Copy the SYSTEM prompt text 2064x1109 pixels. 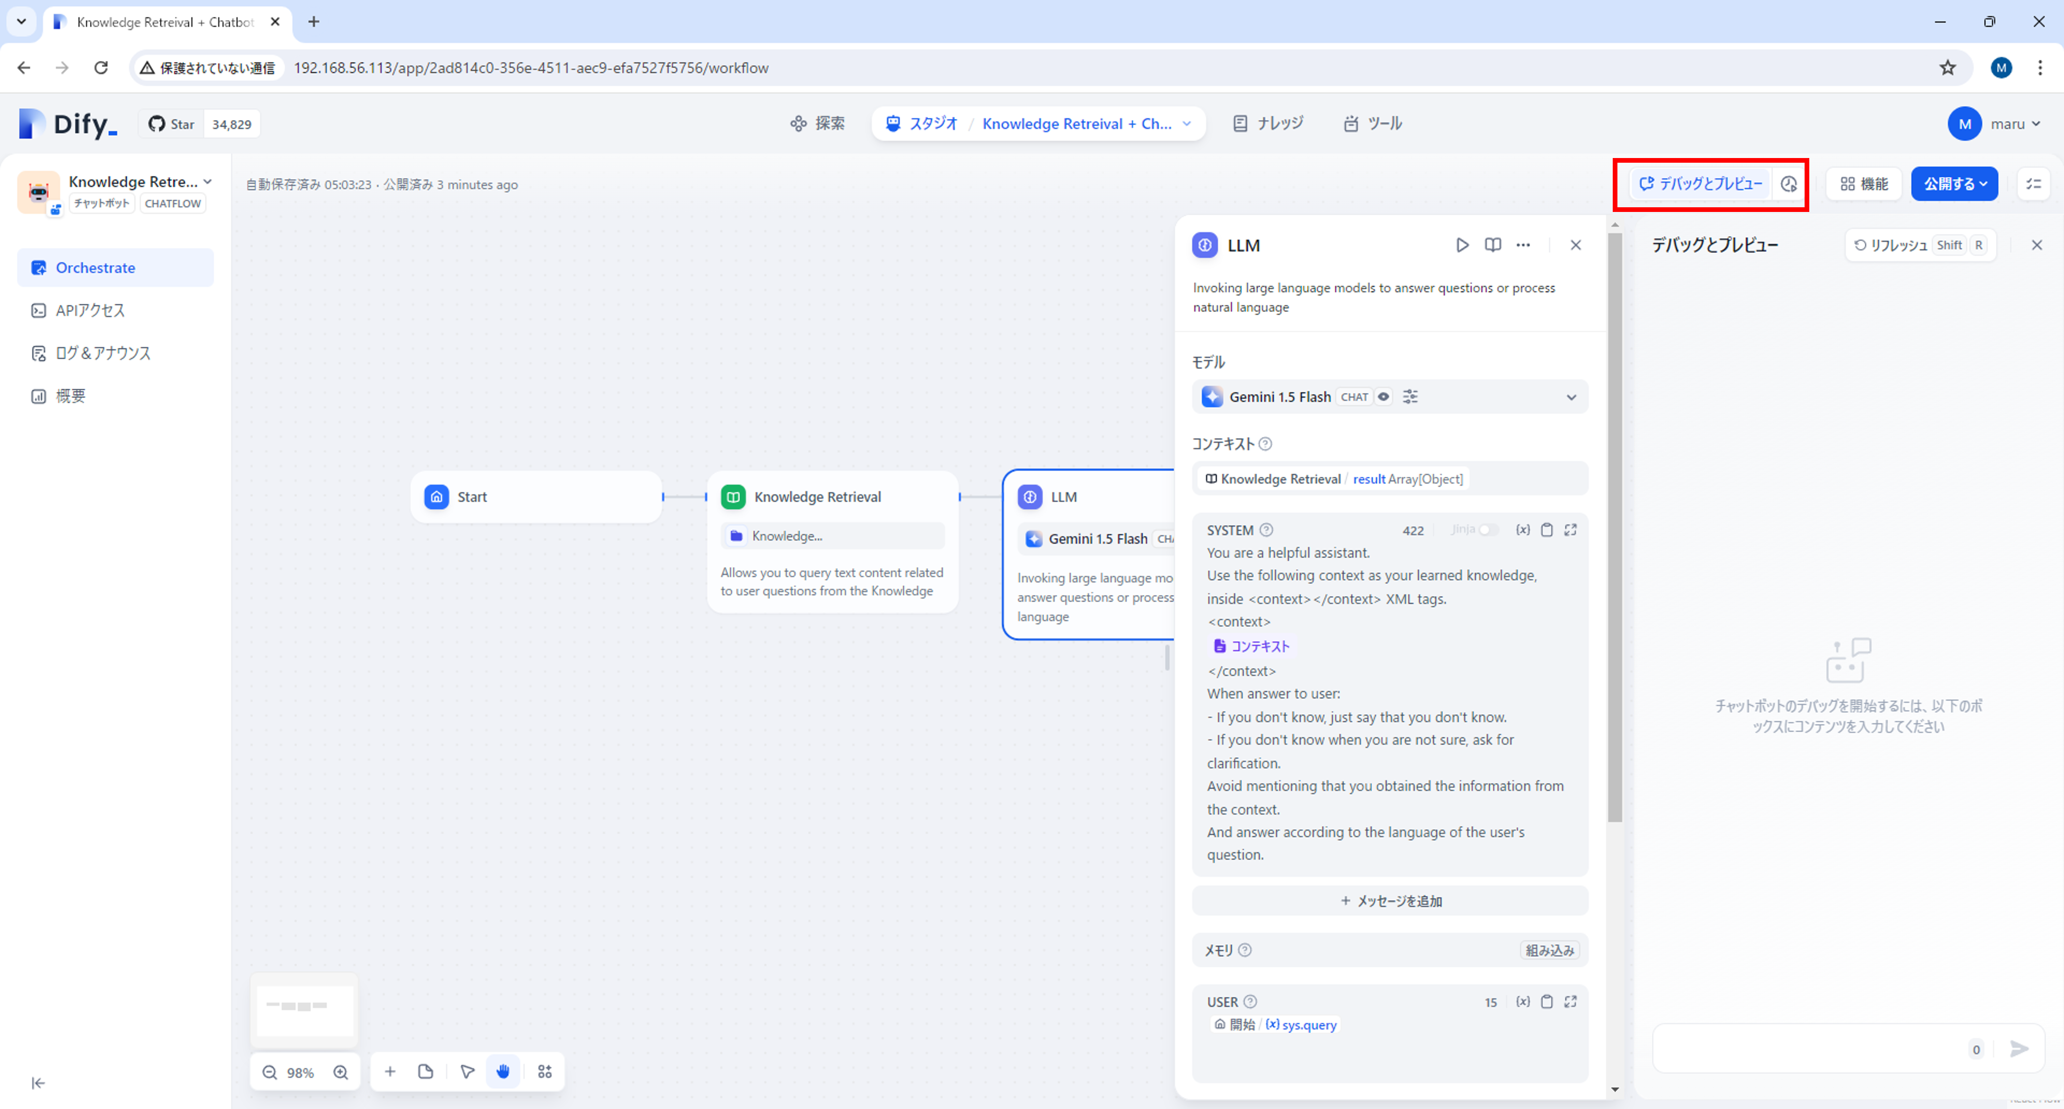[x=1547, y=529]
